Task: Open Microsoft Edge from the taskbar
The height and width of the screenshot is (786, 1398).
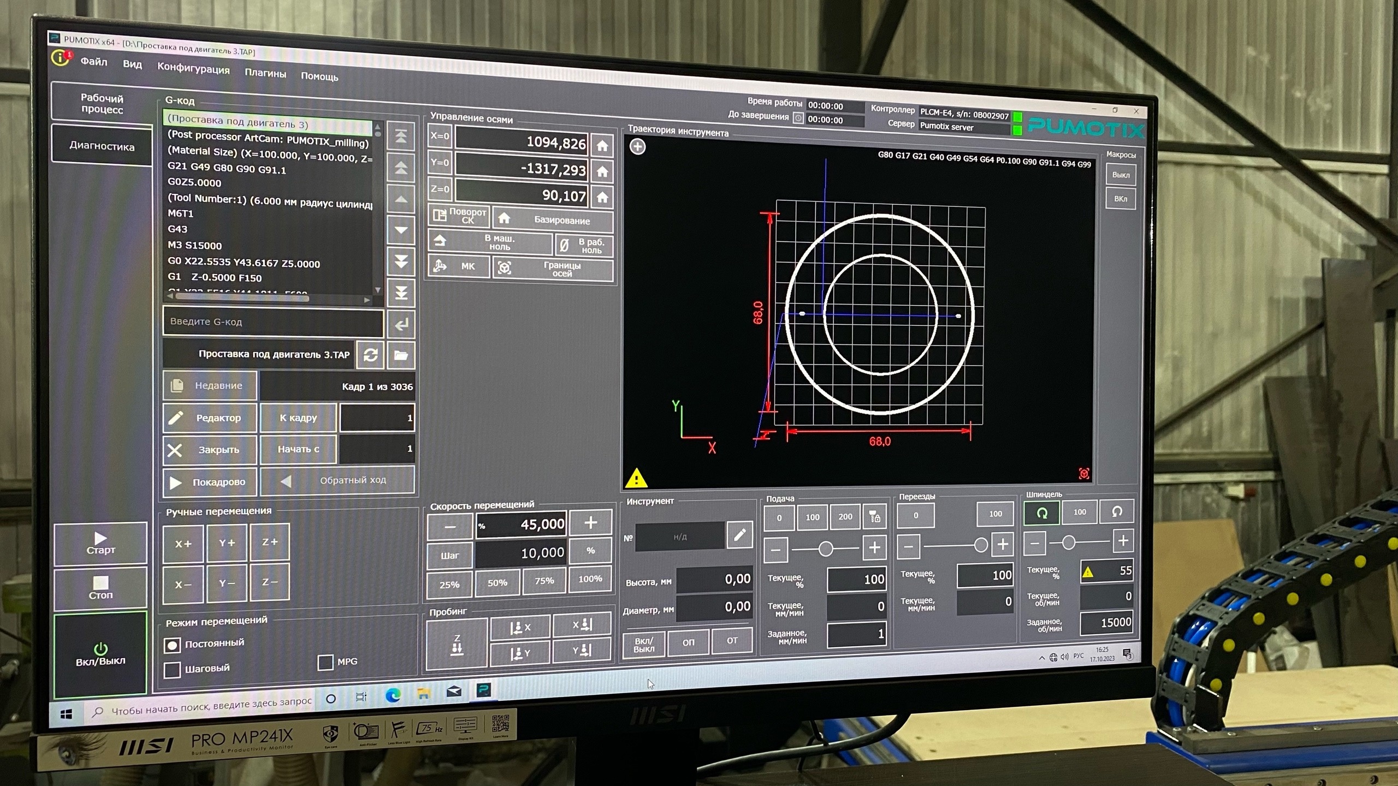Action: point(393,695)
